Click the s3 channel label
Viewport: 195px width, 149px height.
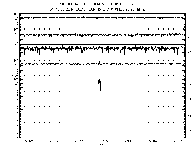pyautogui.click(x=190, y=52)
